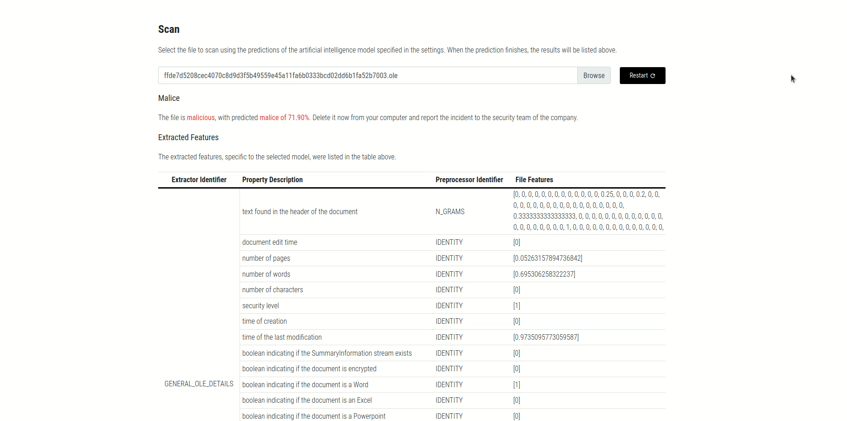Click the SummaryInformation stream exists row
The height and width of the screenshot is (421, 847).
click(453, 353)
